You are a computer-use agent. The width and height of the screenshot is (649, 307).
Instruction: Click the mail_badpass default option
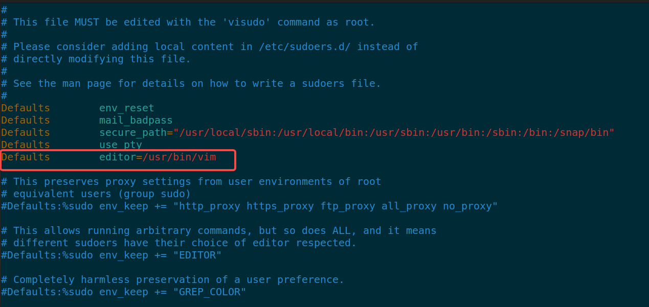136,121
